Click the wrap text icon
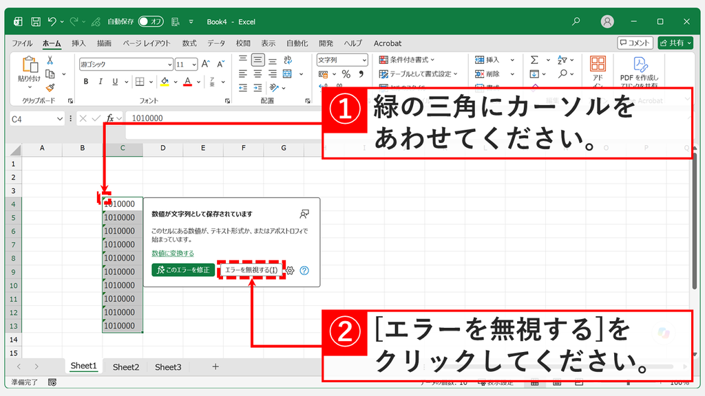Image resolution: width=705 pixels, height=396 pixels. (x=288, y=60)
